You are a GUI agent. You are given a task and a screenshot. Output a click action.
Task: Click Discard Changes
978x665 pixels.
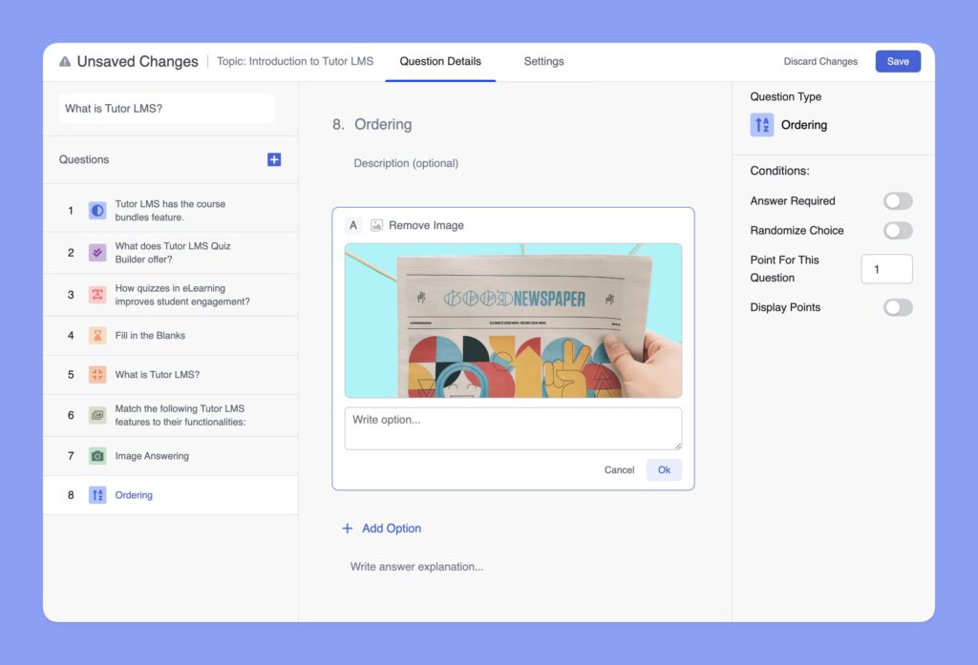pyautogui.click(x=820, y=61)
